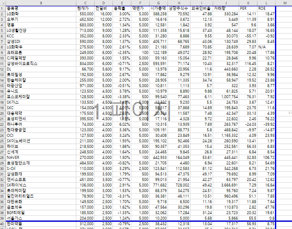Select the 삼성SDI cell
The height and width of the screenshot is (229, 292).
pos(41,42)
